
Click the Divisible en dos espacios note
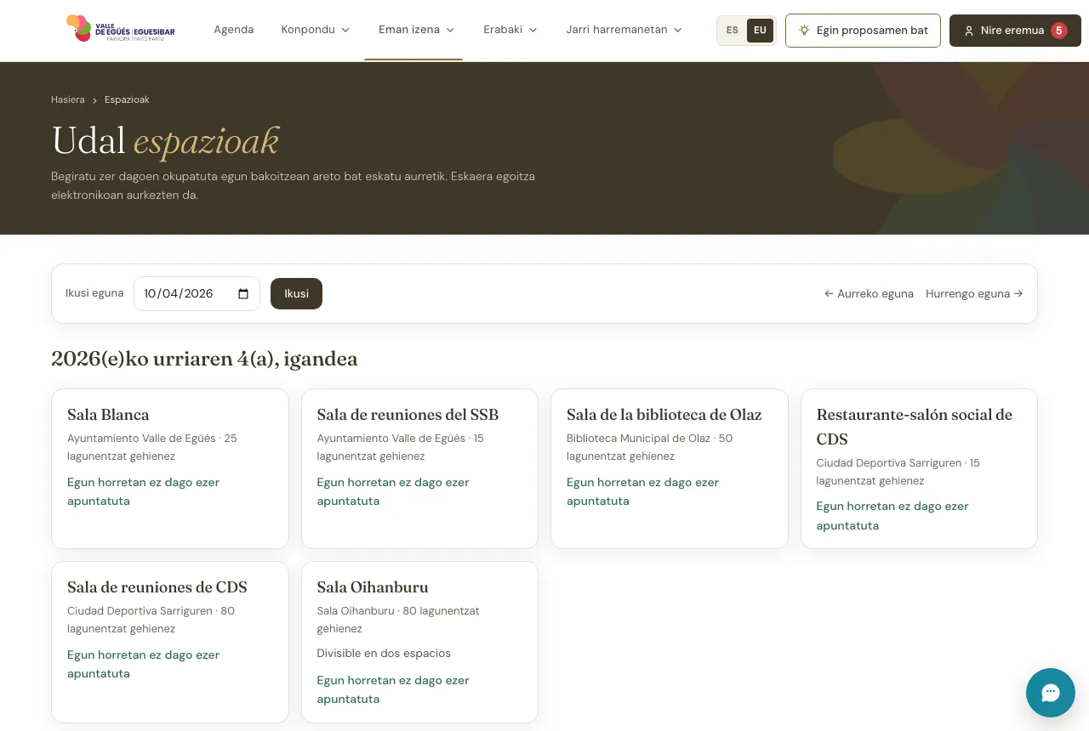pyautogui.click(x=384, y=654)
